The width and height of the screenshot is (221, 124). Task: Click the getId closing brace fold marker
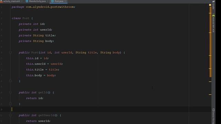coord(10,104)
